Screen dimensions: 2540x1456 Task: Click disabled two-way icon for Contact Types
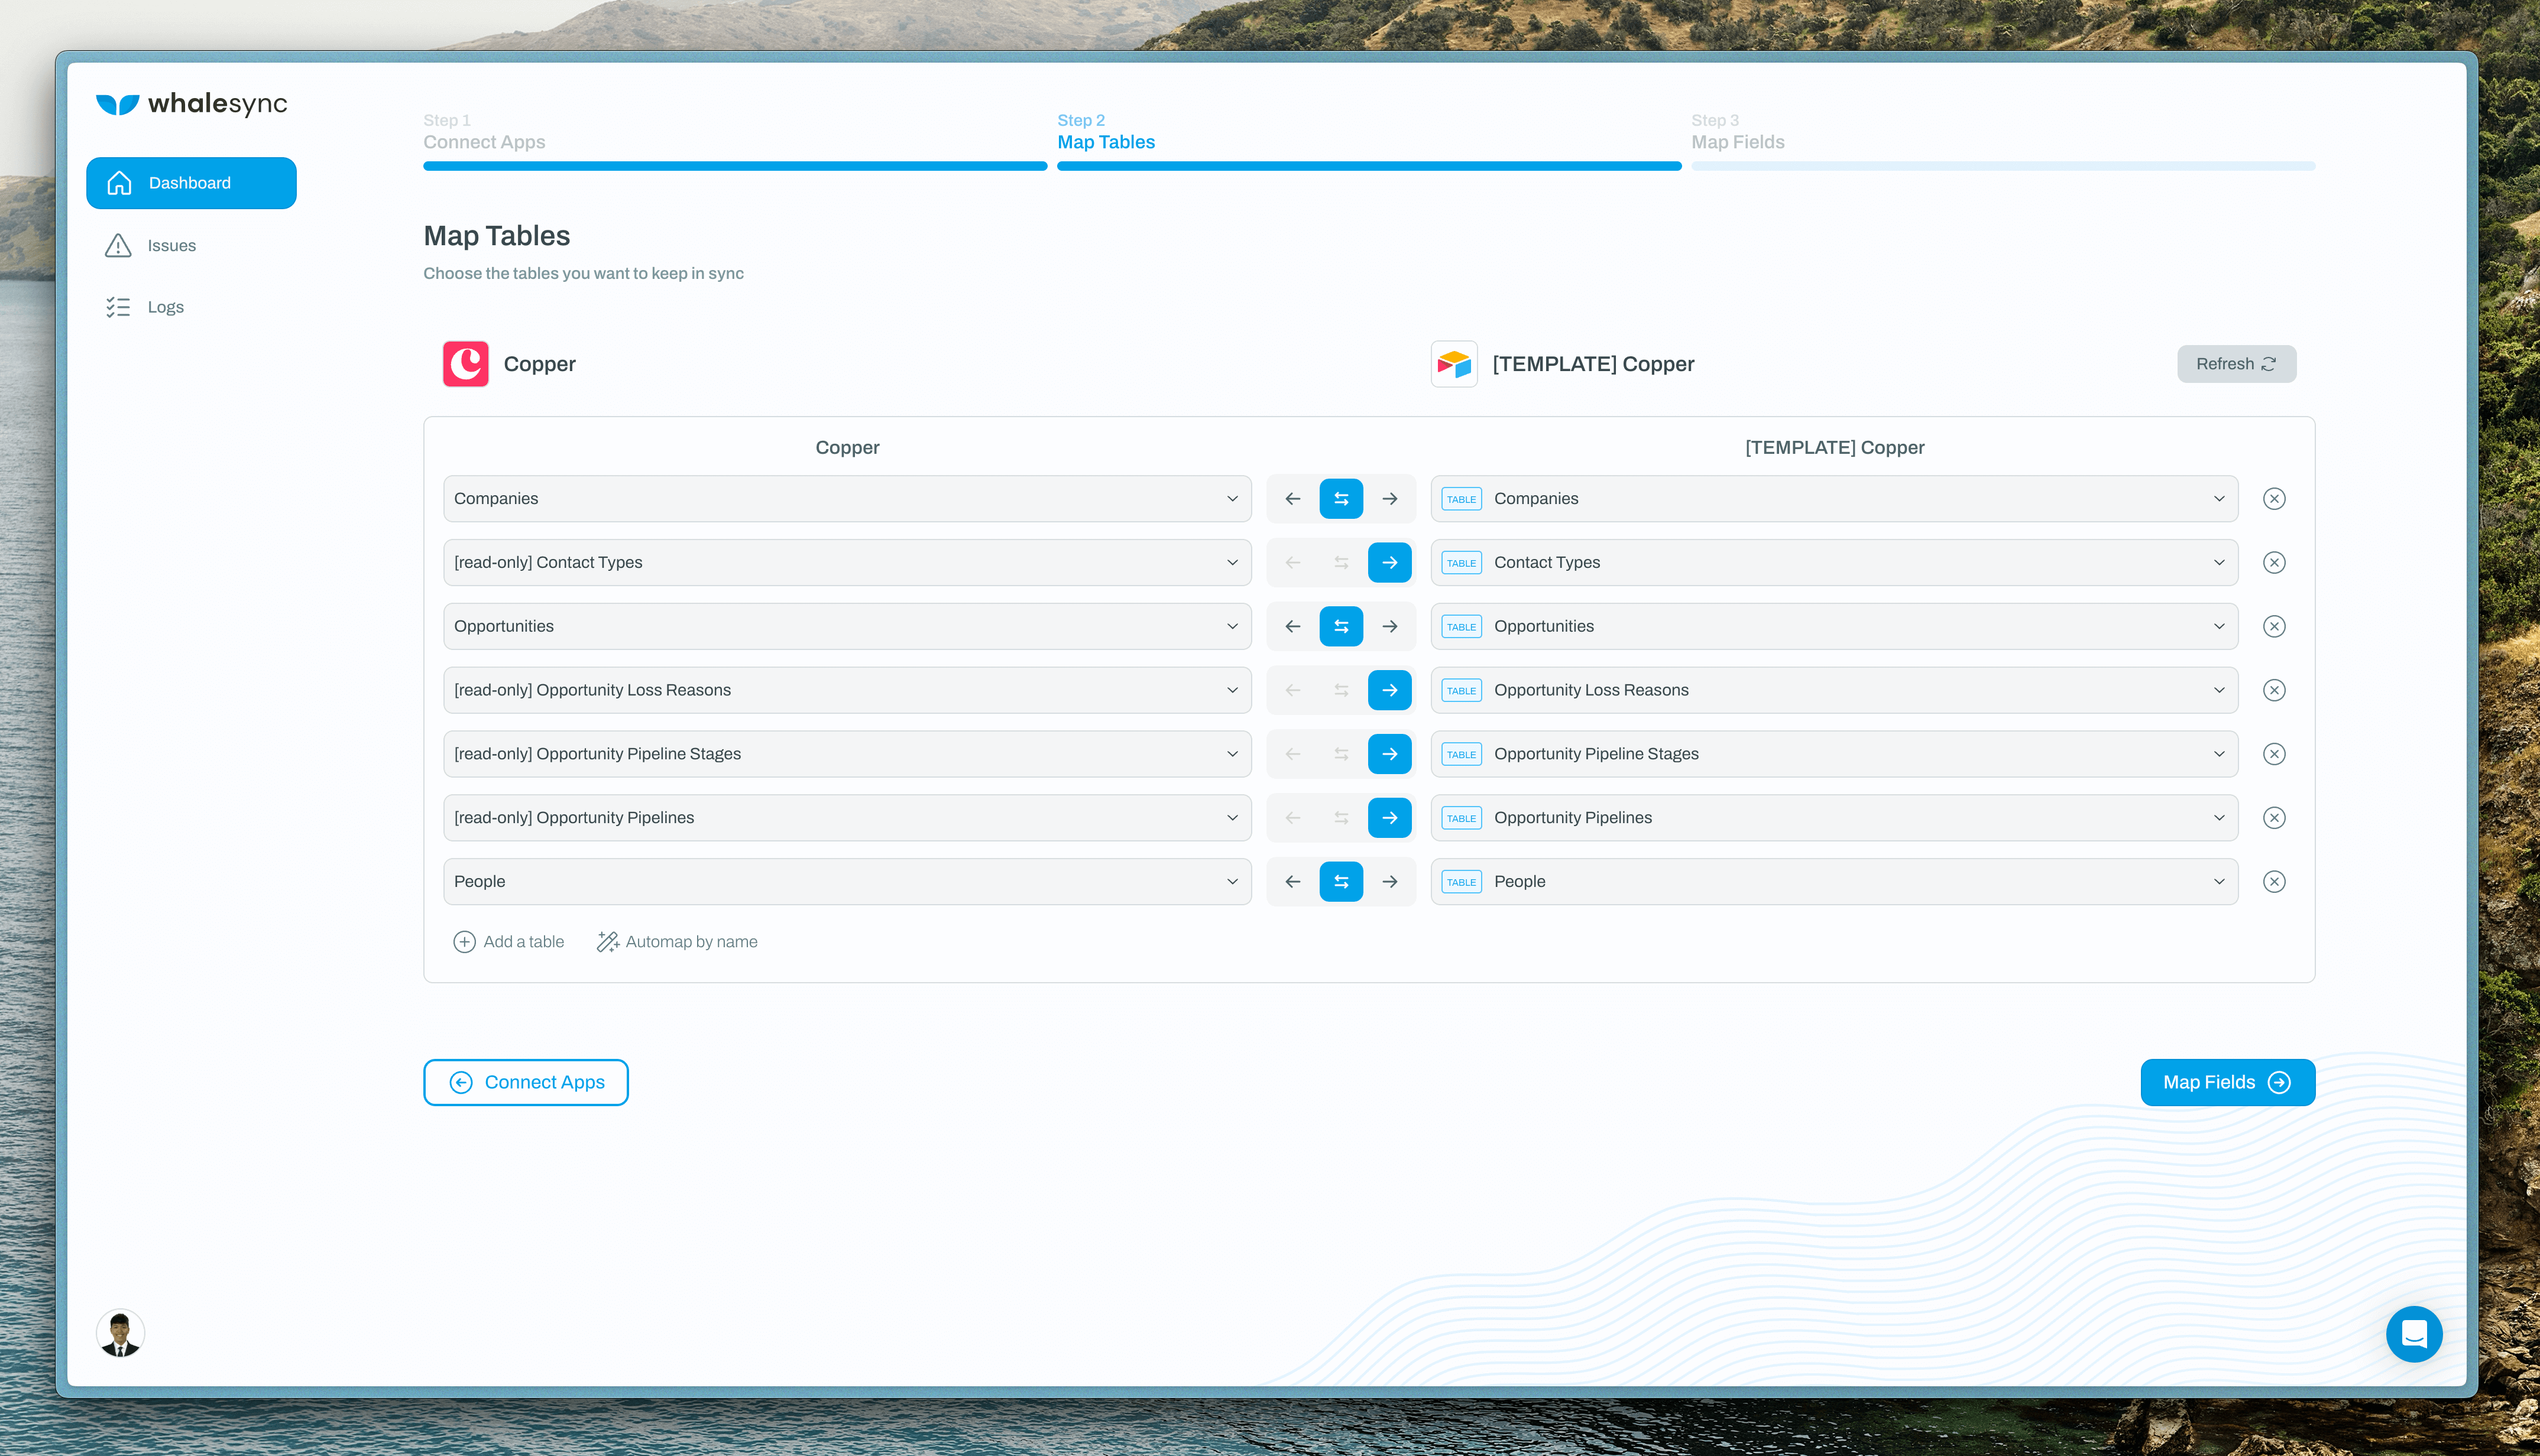(x=1340, y=562)
